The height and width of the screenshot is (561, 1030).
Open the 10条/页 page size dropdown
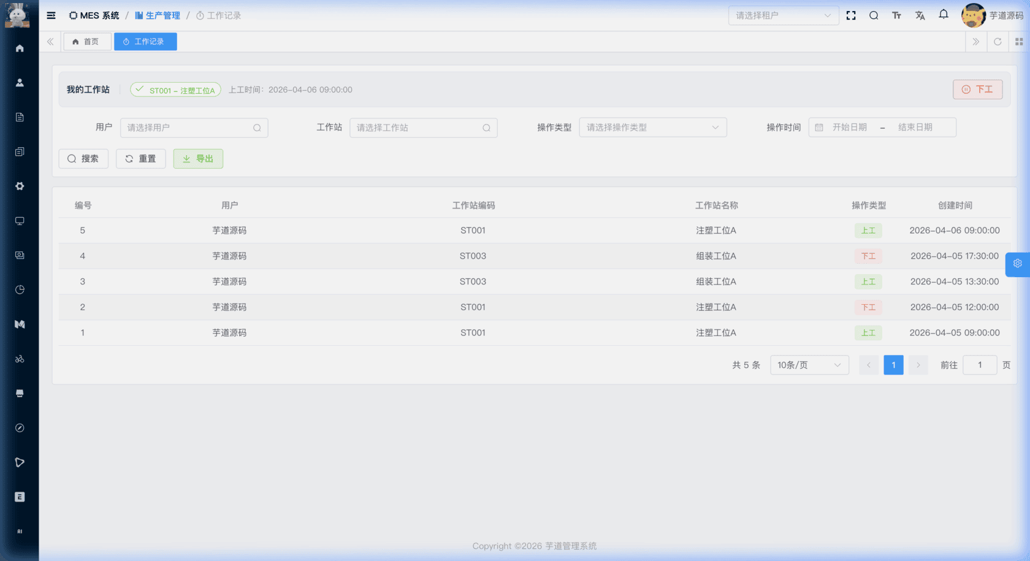pyautogui.click(x=809, y=365)
